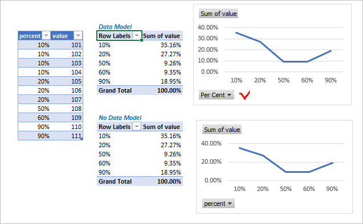The width and height of the screenshot is (363, 224).
Task: Click Grand Total row in Data Model pivot
Action: point(140,90)
